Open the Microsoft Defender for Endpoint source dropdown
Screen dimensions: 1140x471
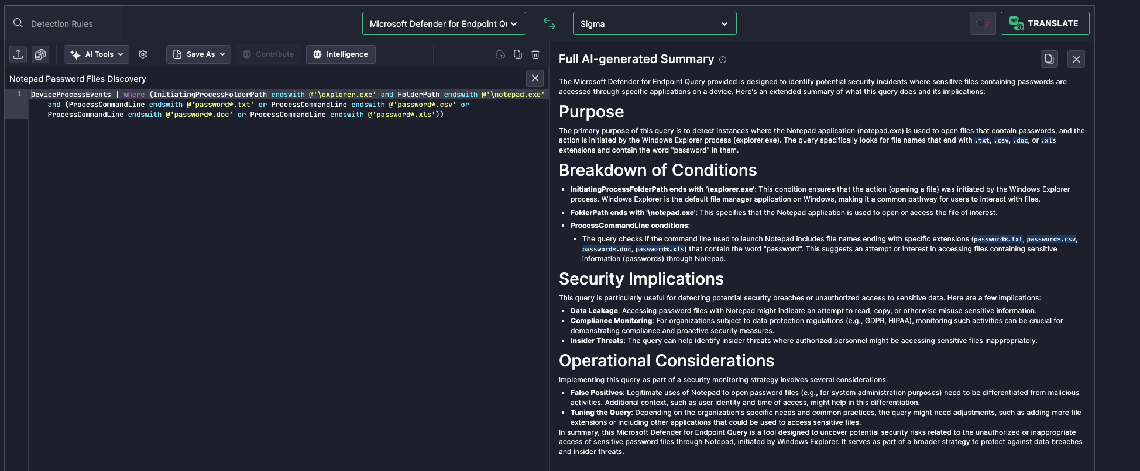[444, 23]
